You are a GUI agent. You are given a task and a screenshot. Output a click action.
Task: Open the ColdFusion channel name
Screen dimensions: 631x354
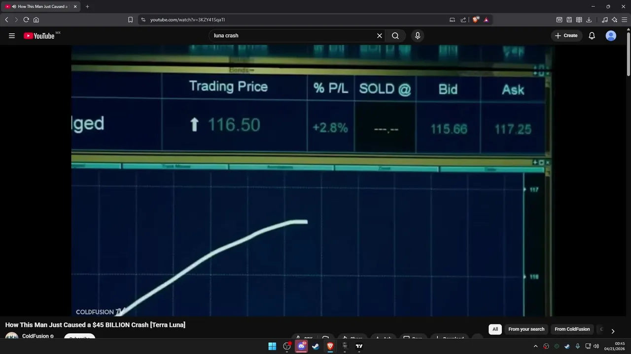pyautogui.click(x=35, y=336)
